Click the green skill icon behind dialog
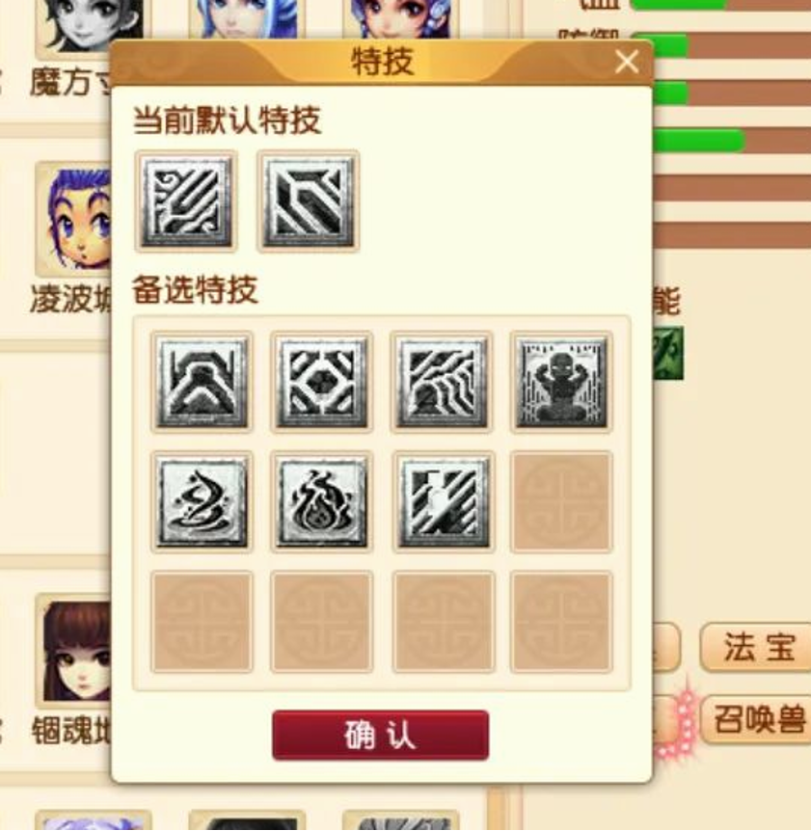The image size is (811, 831). tap(668, 353)
